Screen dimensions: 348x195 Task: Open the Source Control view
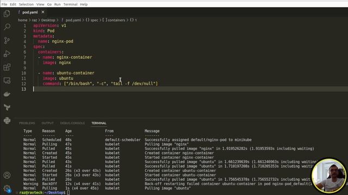7,40
